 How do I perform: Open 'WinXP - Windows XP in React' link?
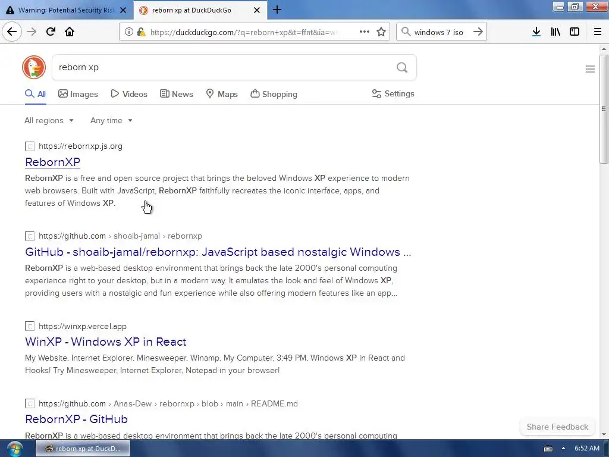coord(106,342)
